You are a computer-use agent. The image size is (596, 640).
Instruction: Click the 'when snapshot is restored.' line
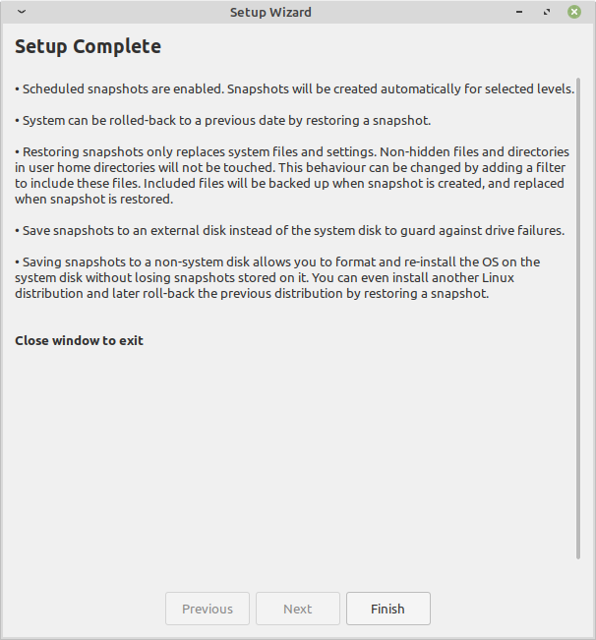[x=94, y=200]
